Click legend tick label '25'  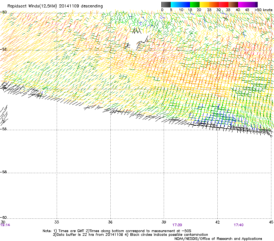tap(209, 10)
